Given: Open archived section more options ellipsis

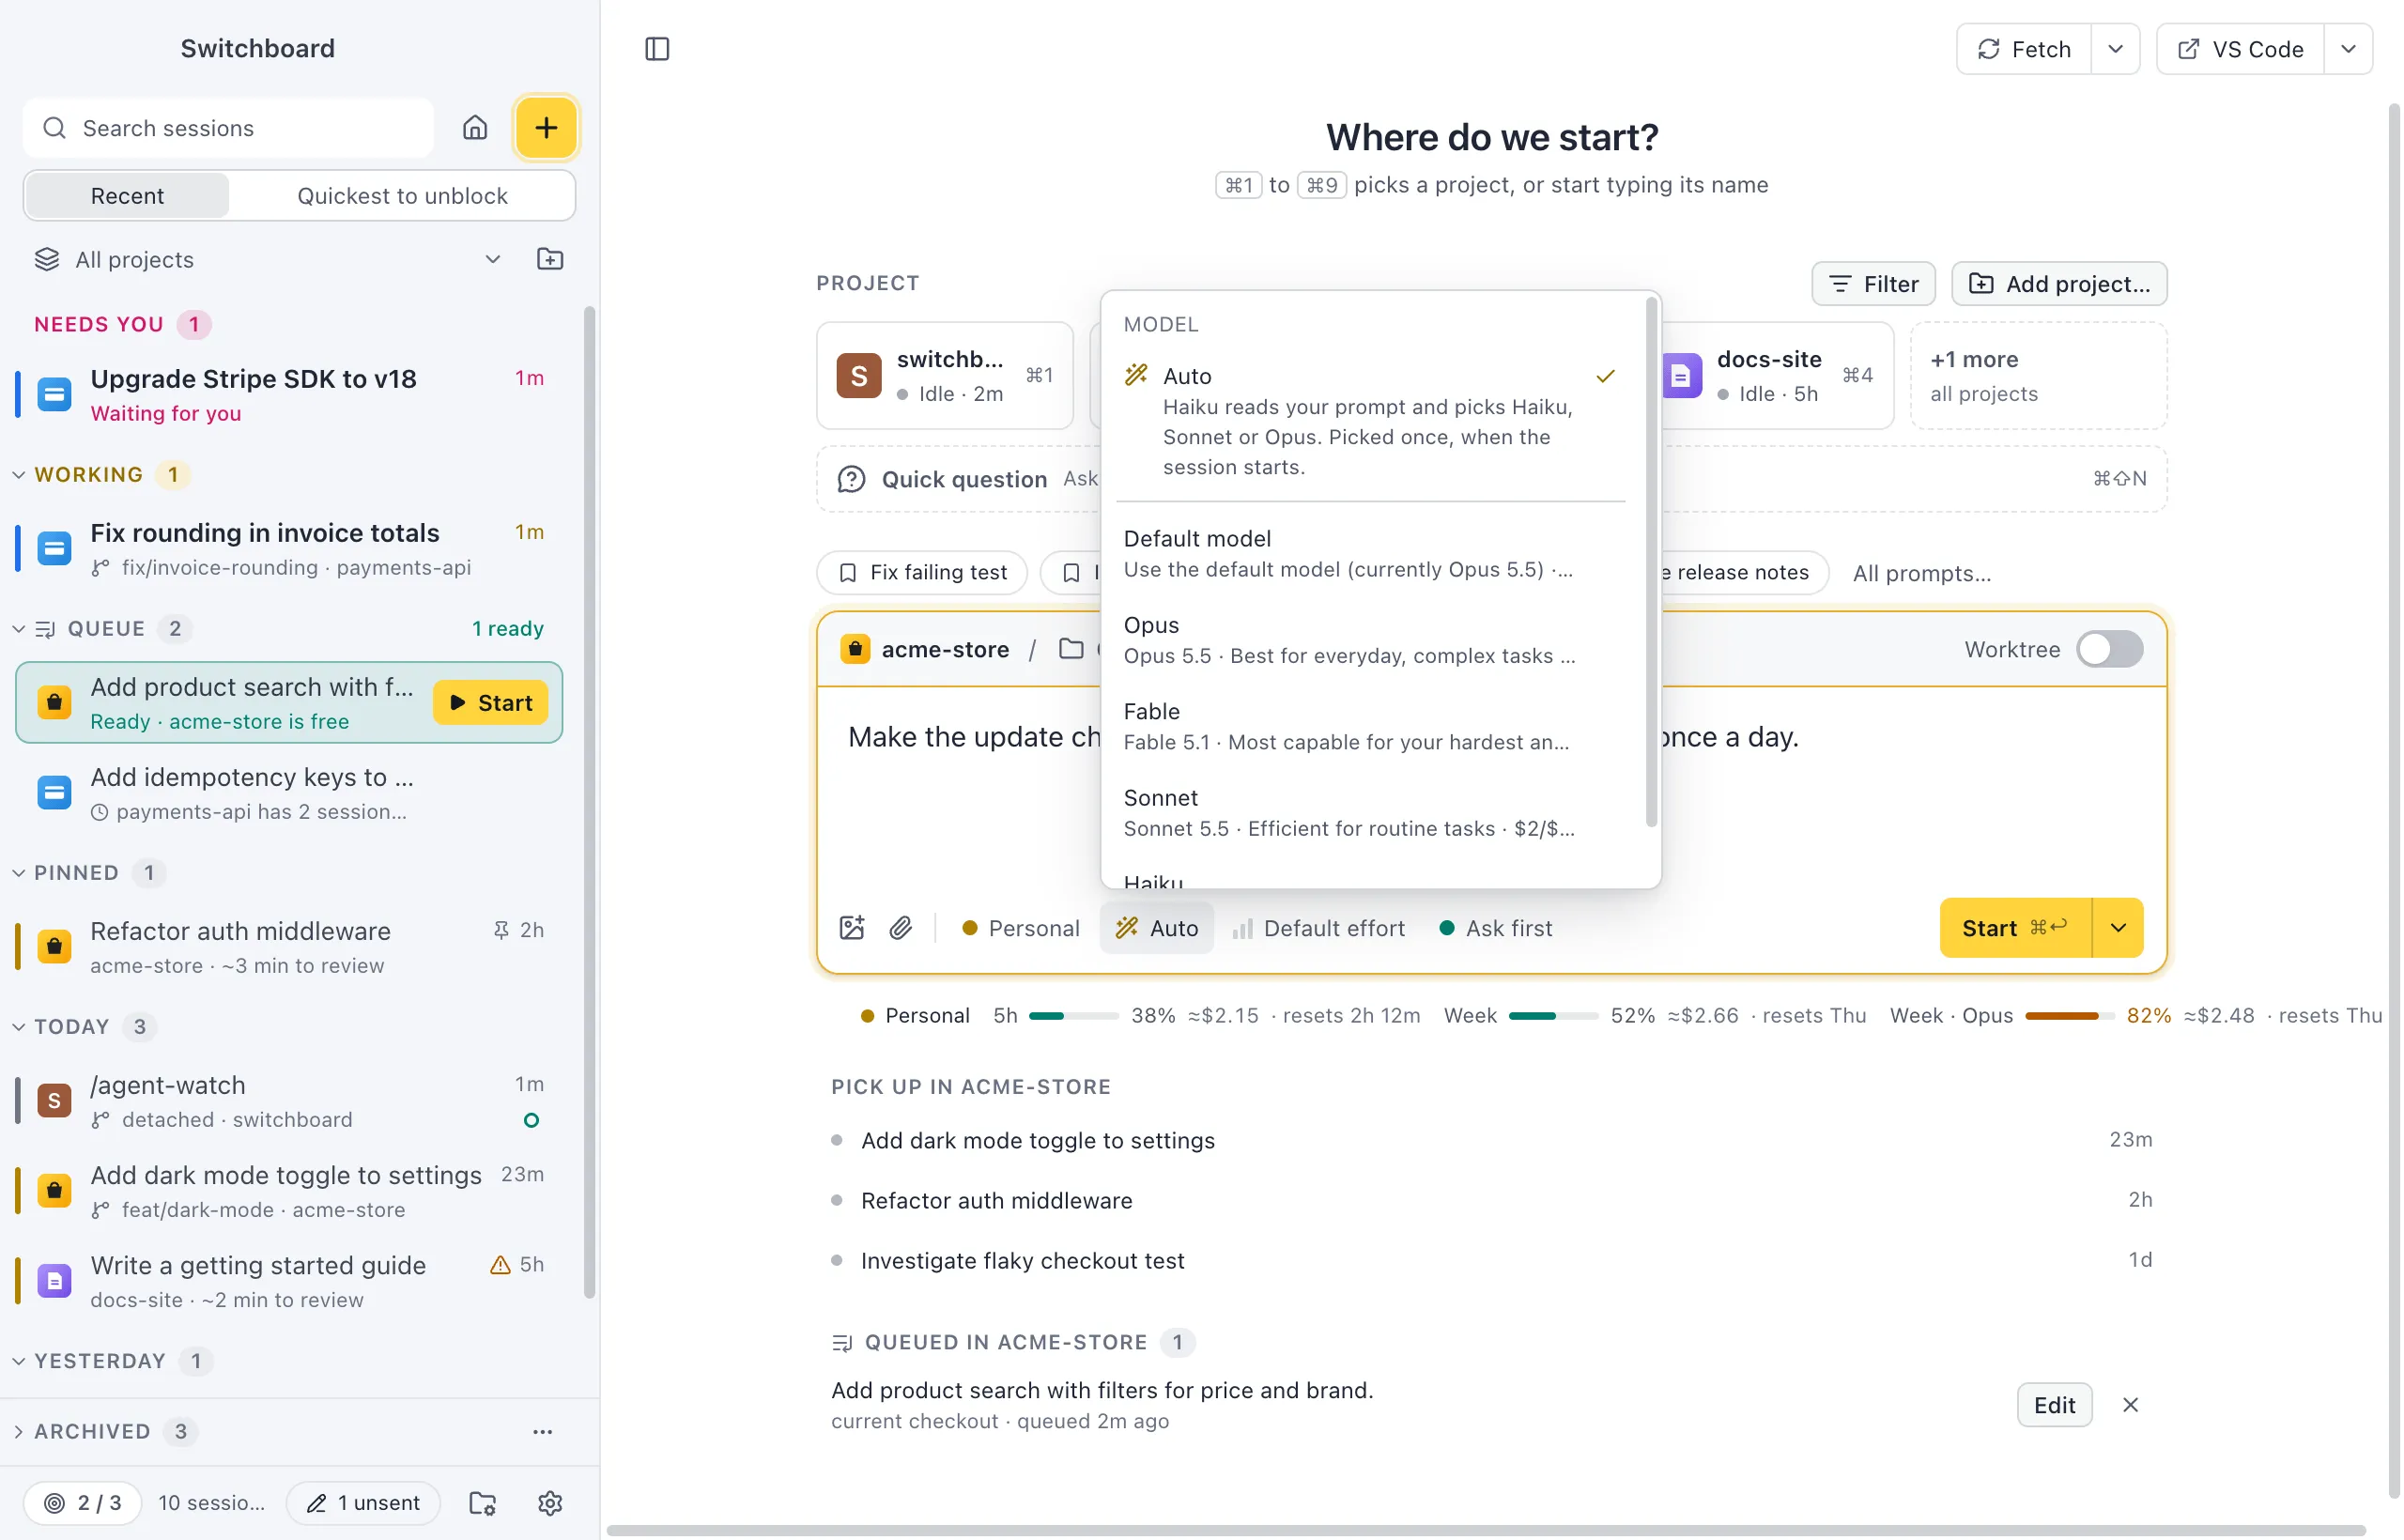Looking at the screenshot, I should [542, 1431].
